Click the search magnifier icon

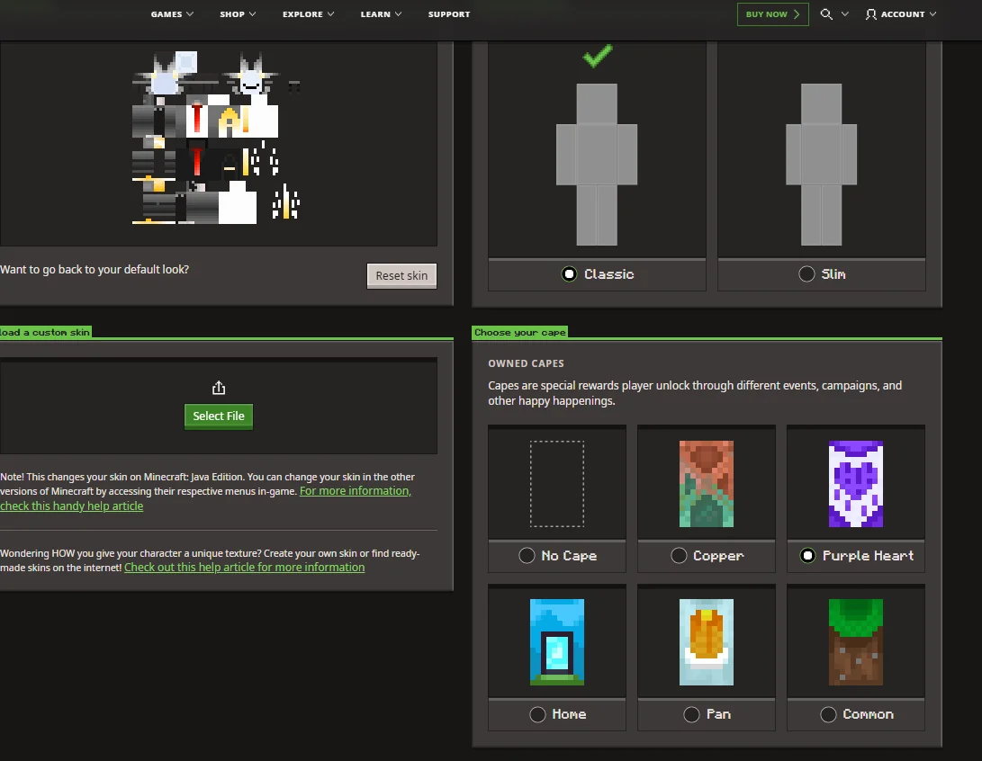[826, 13]
